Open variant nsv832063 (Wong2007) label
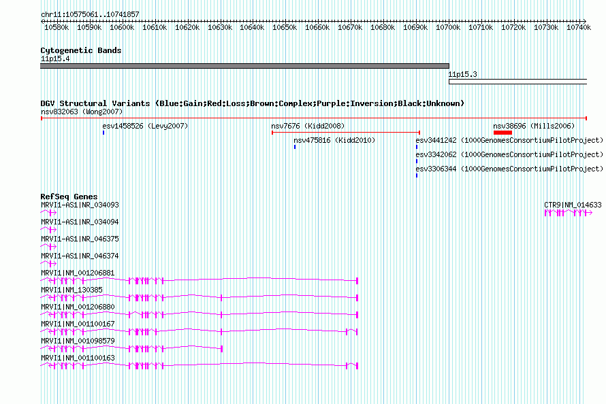The width and height of the screenshot is (606, 404). [82, 112]
